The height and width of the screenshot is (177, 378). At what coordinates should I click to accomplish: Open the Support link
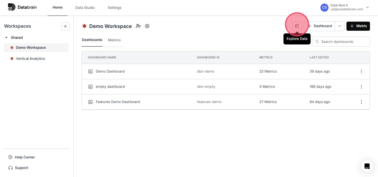(22, 168)
